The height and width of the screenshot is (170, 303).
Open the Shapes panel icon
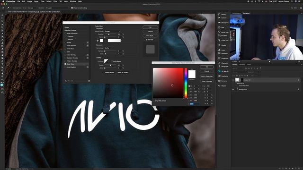[x=219, y=86]
